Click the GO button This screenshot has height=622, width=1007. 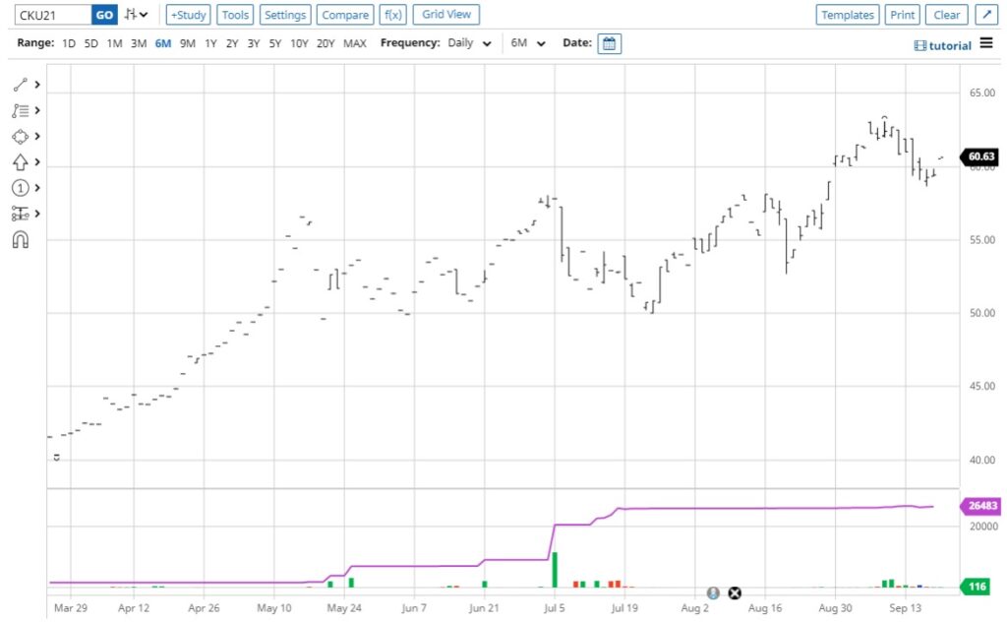point(104,14)
